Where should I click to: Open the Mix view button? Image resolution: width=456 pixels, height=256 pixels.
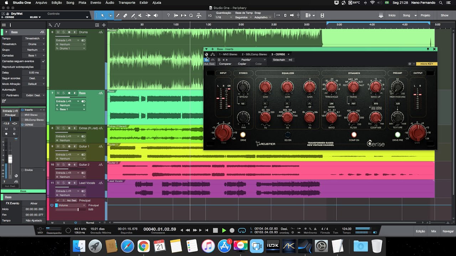[x=434, y=231]
